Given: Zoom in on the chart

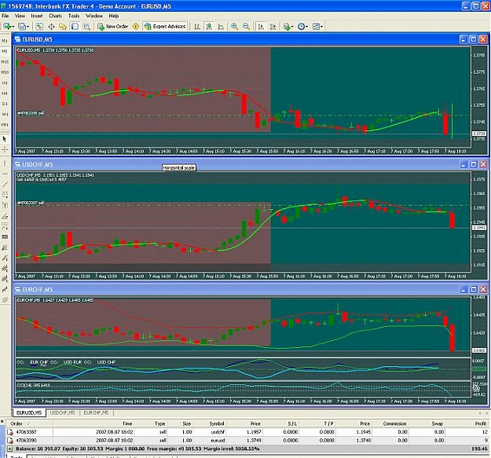Looking at the screenshot, I should point(234,27).
